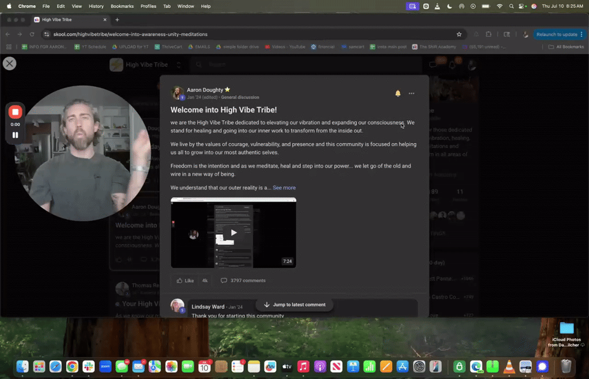Image resolution: width=589 pixels, height=379 pixels.
Task: Toggle Focus moon icon in menu bar
Action: (450, 6)
